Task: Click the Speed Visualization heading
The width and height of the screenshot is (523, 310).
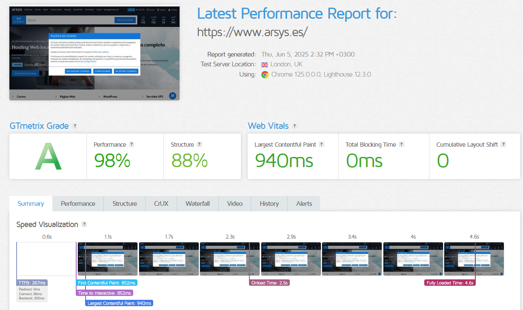Action: [x=47, y=225]
